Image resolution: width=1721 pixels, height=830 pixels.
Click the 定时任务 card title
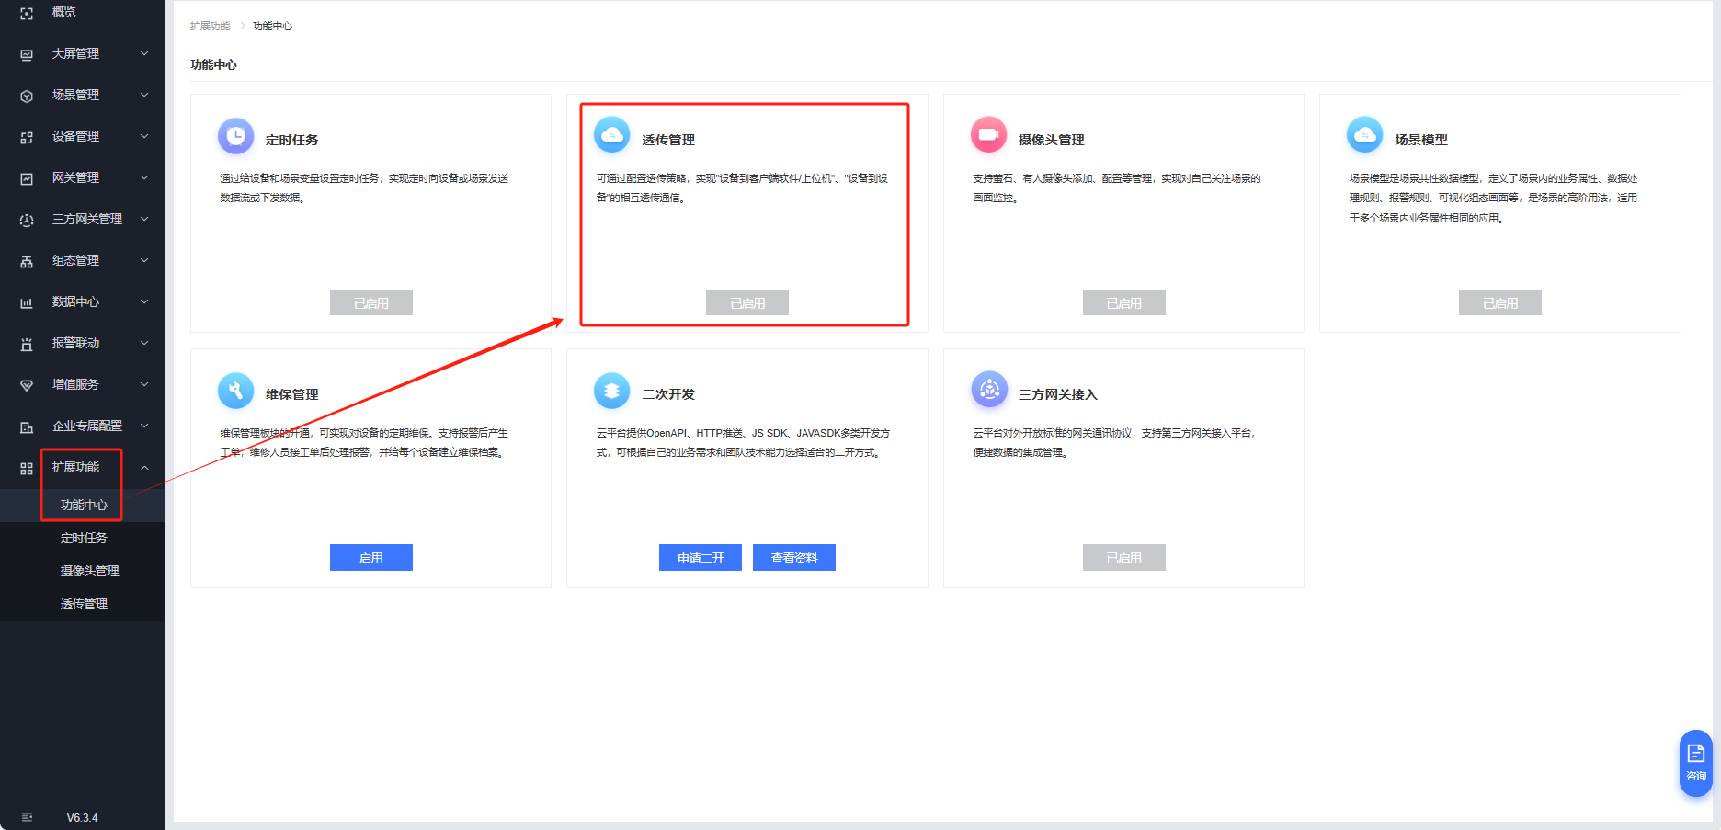[292, 140]
